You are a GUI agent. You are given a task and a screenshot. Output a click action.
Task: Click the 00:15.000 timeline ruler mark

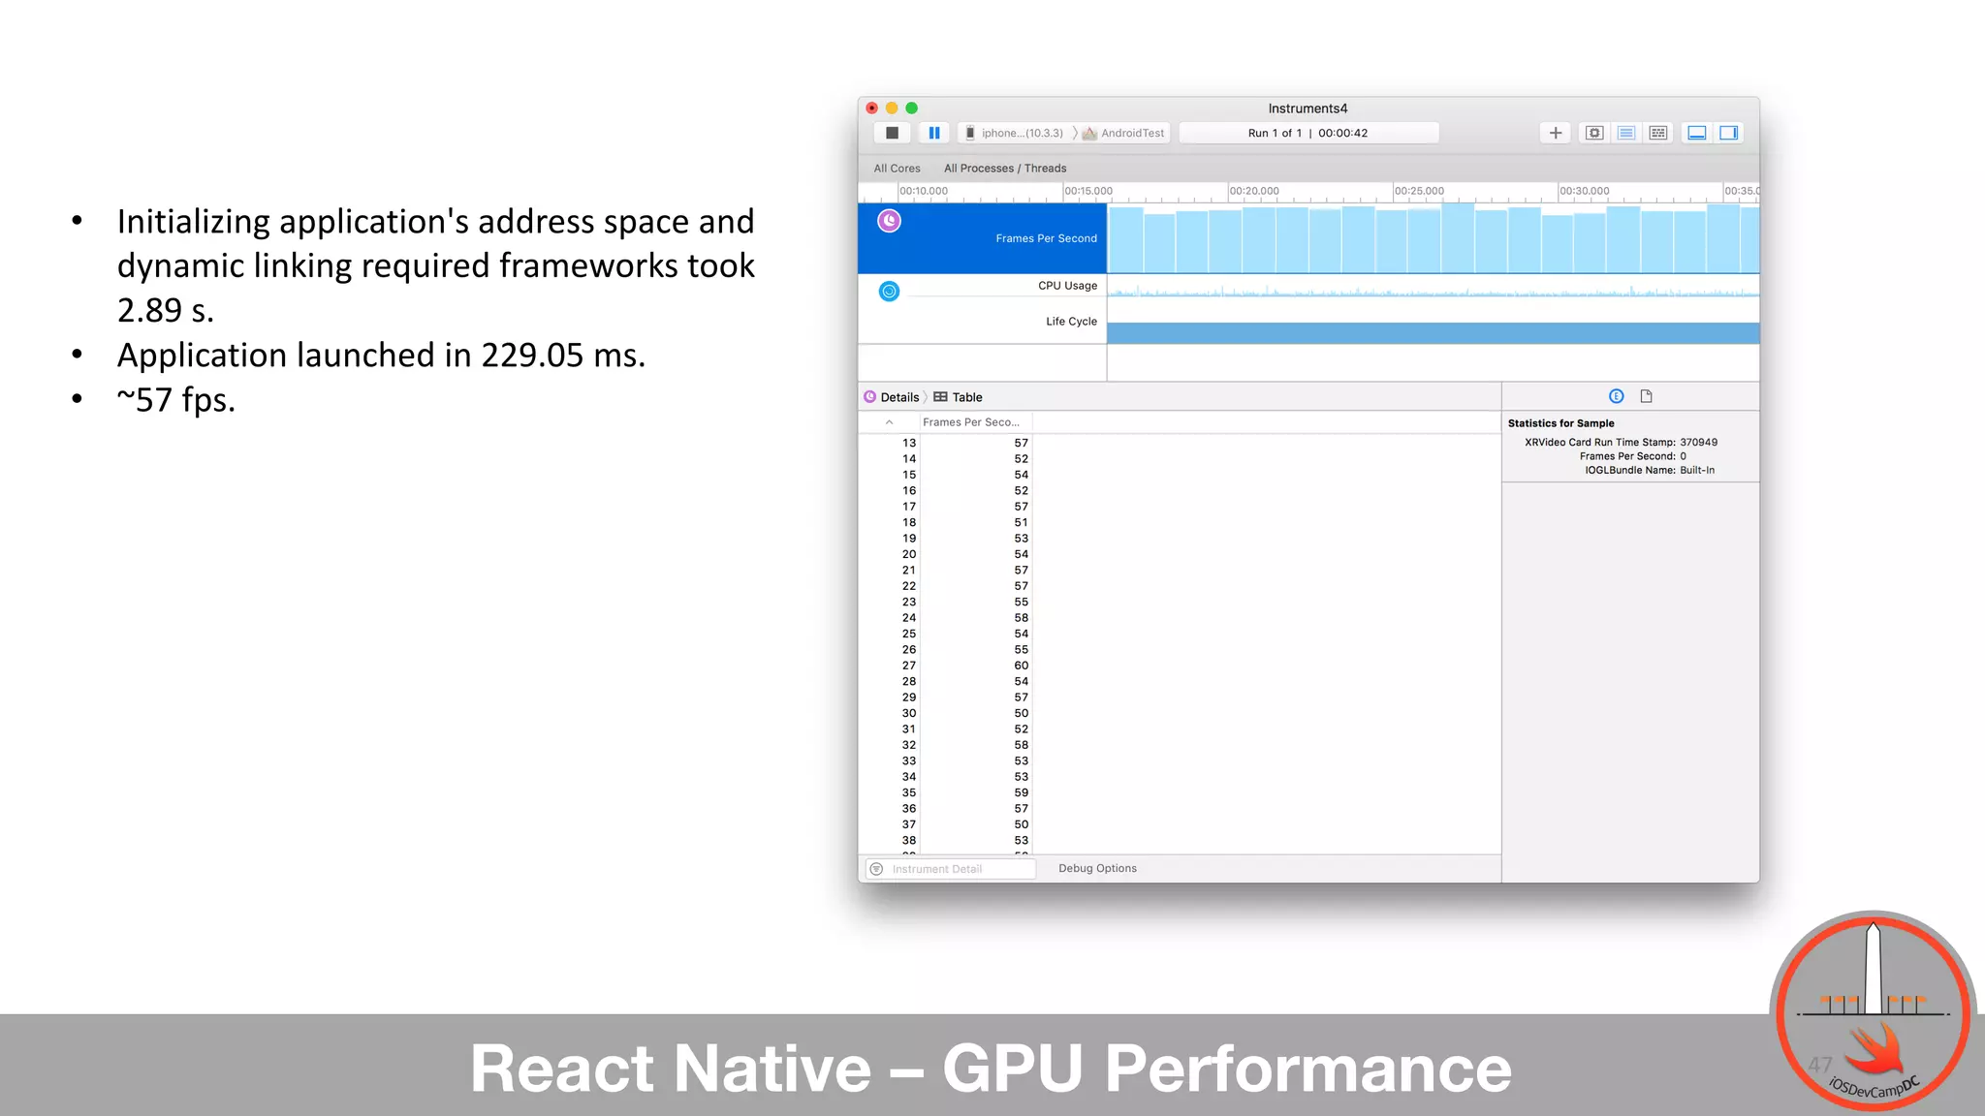tap(1088, 191)
